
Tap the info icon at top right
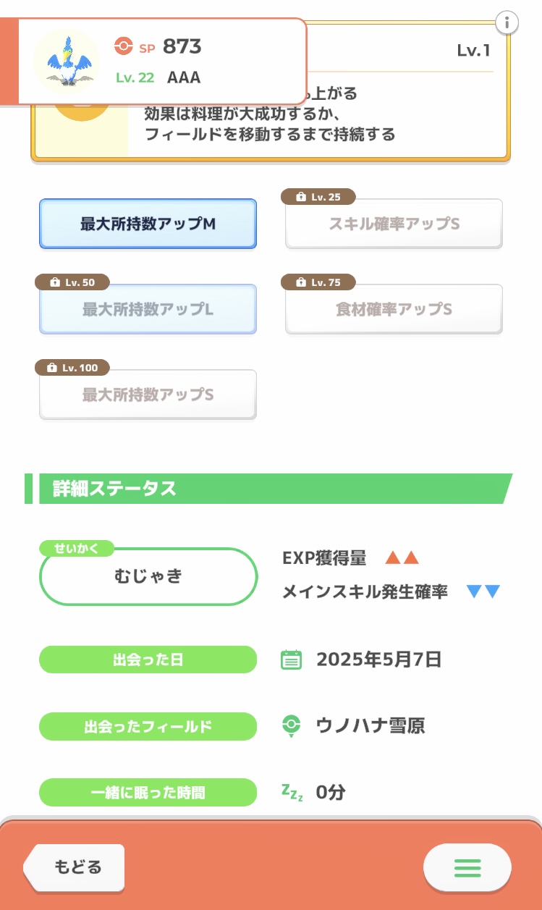[x=507, y=23]
